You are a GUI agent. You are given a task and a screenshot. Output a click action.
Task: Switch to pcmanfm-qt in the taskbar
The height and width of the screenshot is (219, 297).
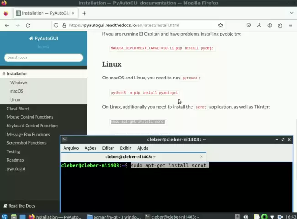click(114, 217)
